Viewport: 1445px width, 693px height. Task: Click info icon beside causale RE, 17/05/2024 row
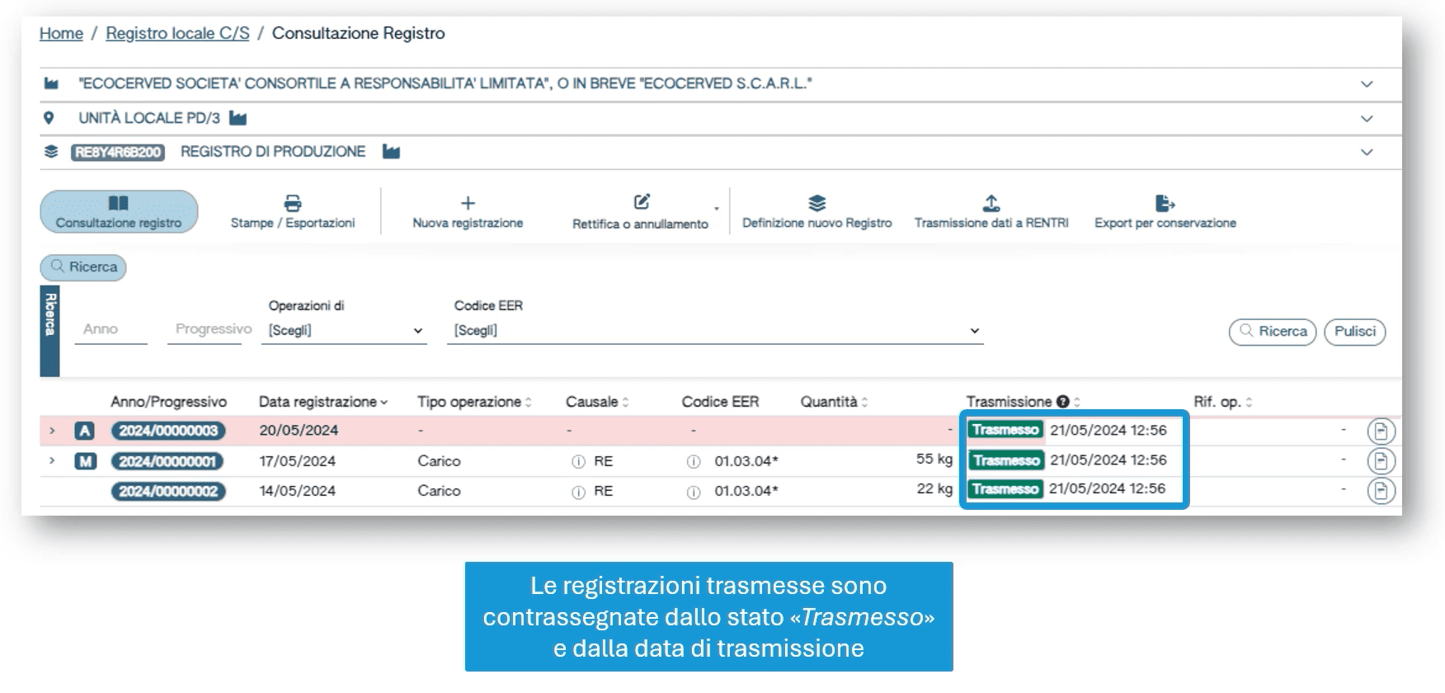pos(578,461)
